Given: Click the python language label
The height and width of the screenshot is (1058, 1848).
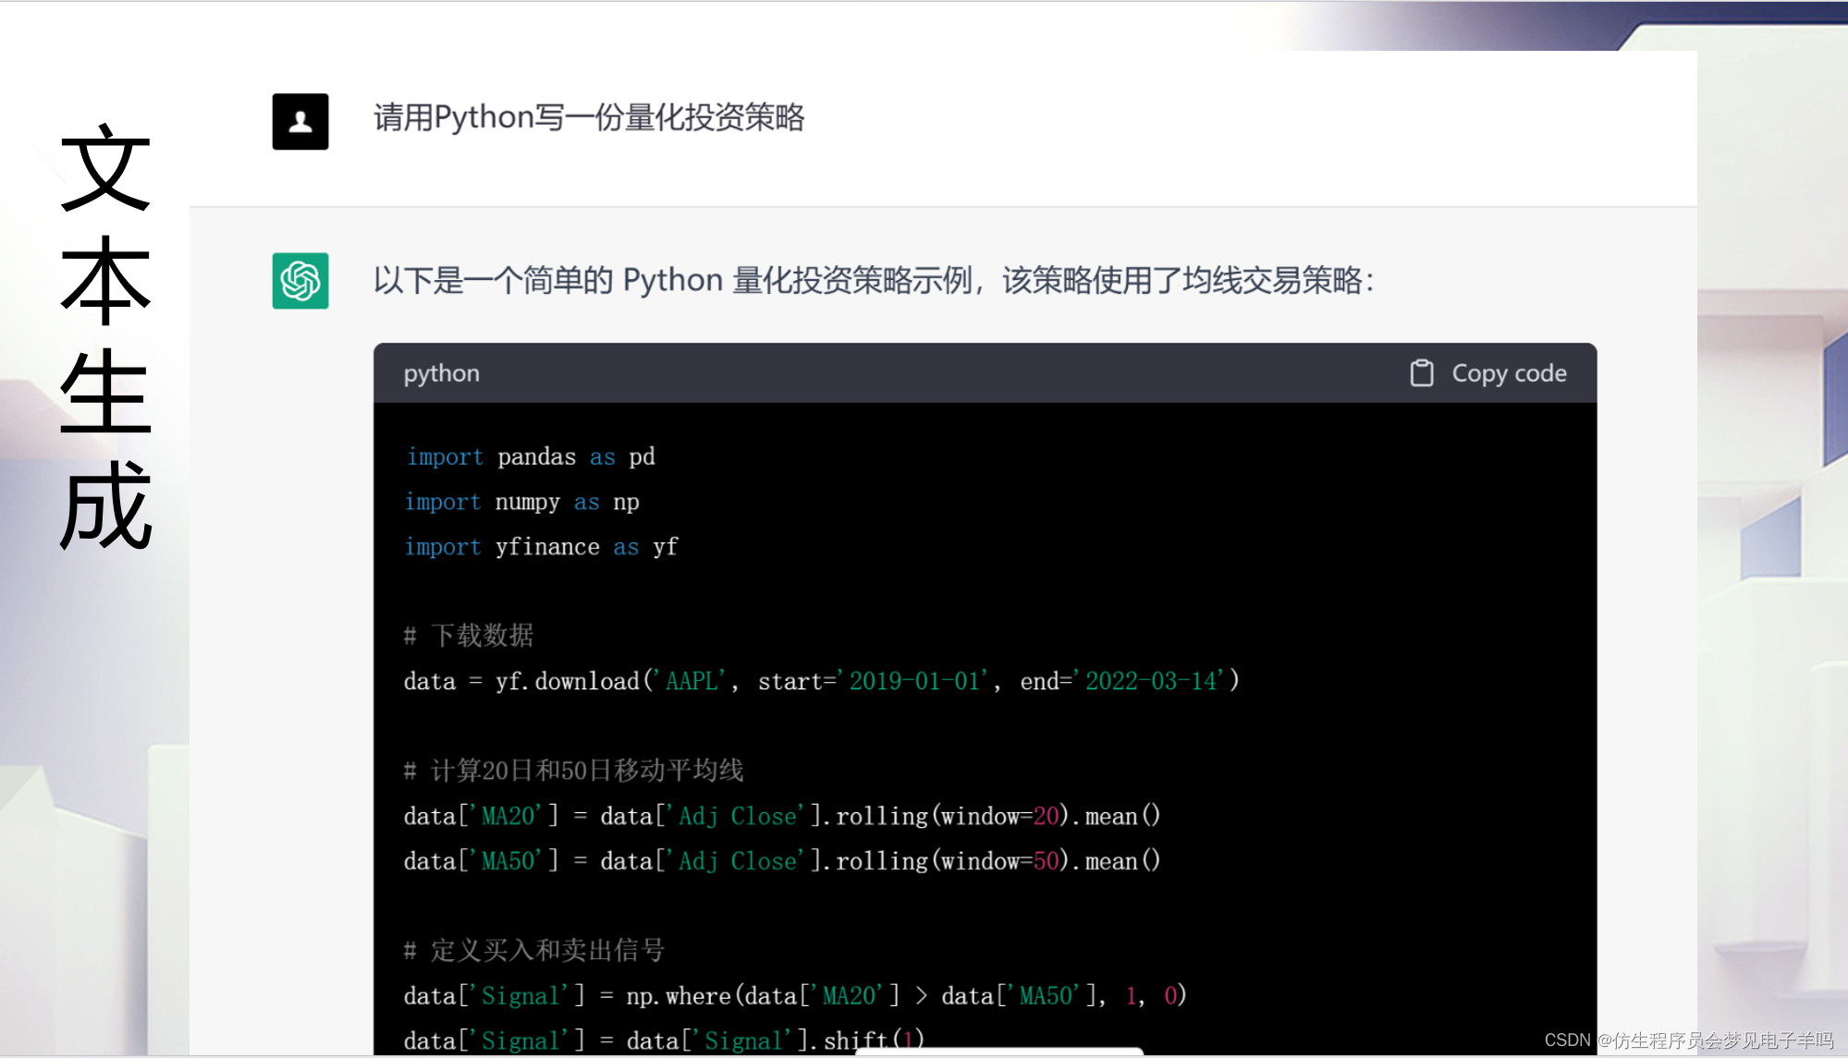Looking at the screenshot, I should tap(442, 373).
